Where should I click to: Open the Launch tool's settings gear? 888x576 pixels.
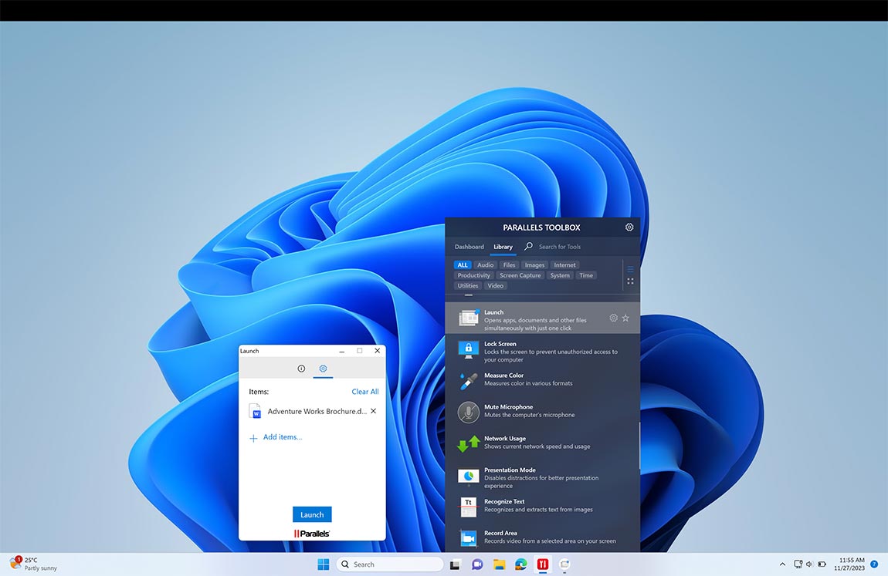coord(613,318)
